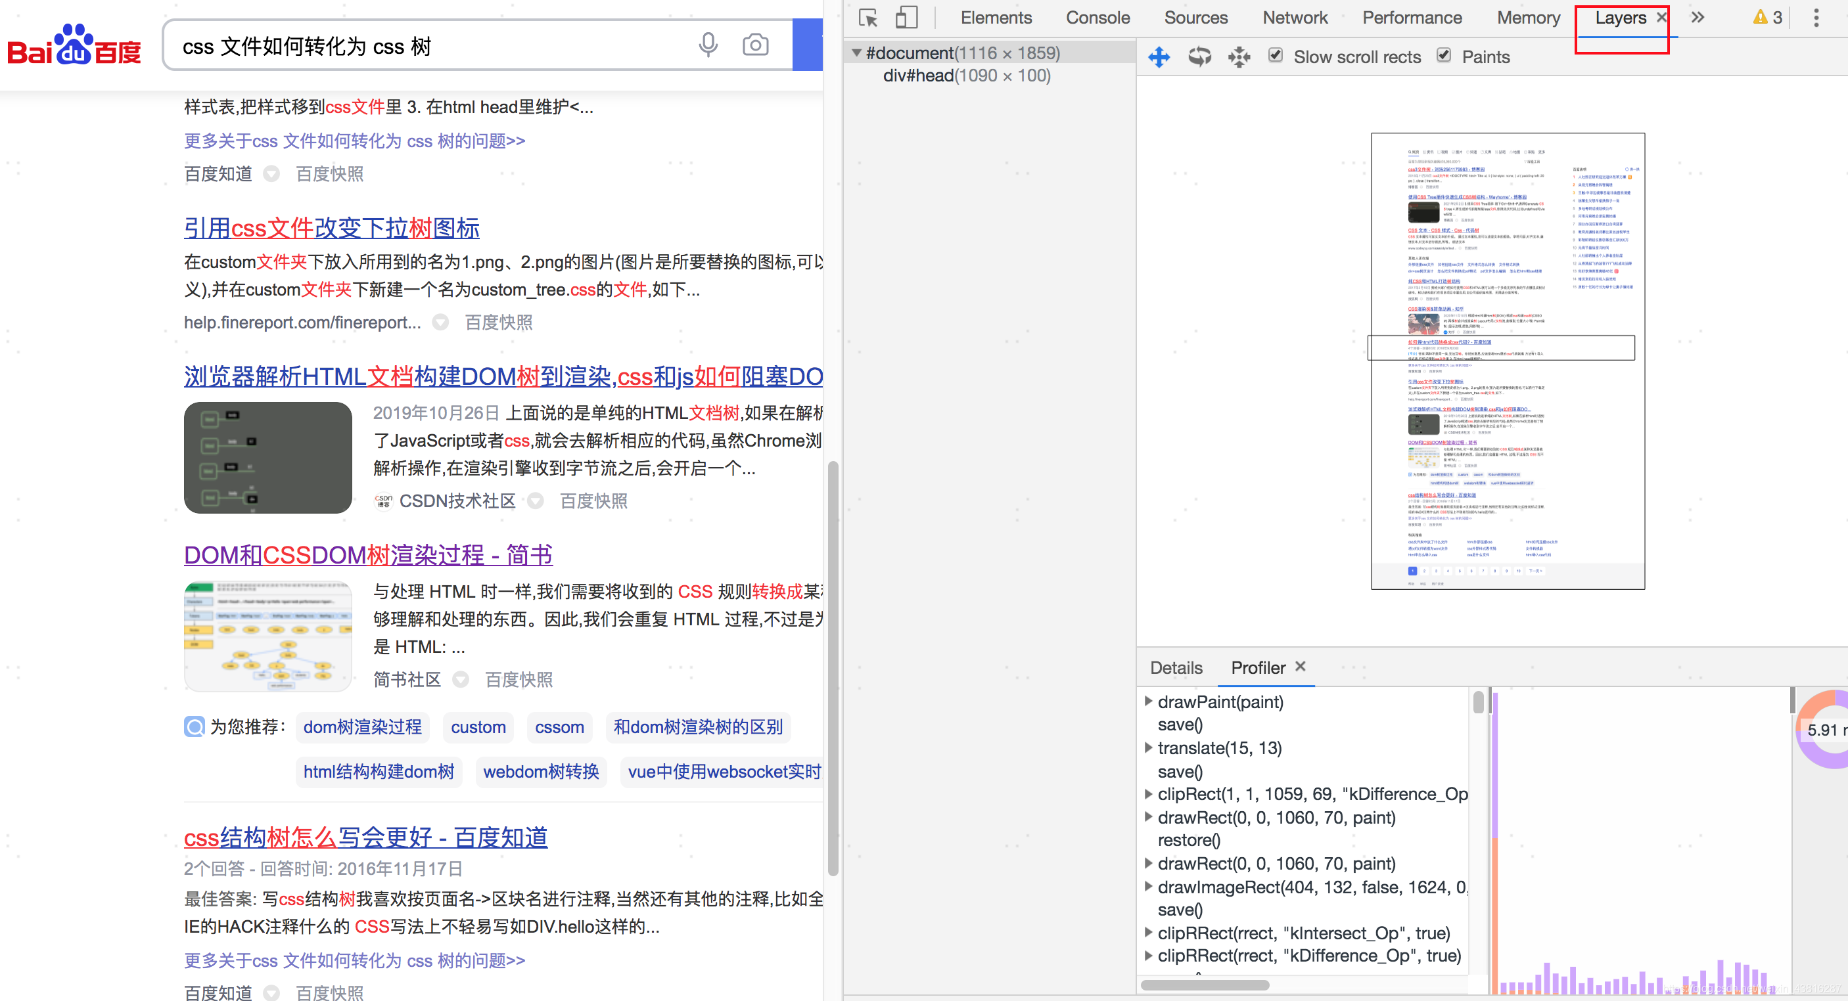Click the Baidu voice search microphone
The width and height of the screenshot is (1848, 1001).
click(x=707, y=45)
